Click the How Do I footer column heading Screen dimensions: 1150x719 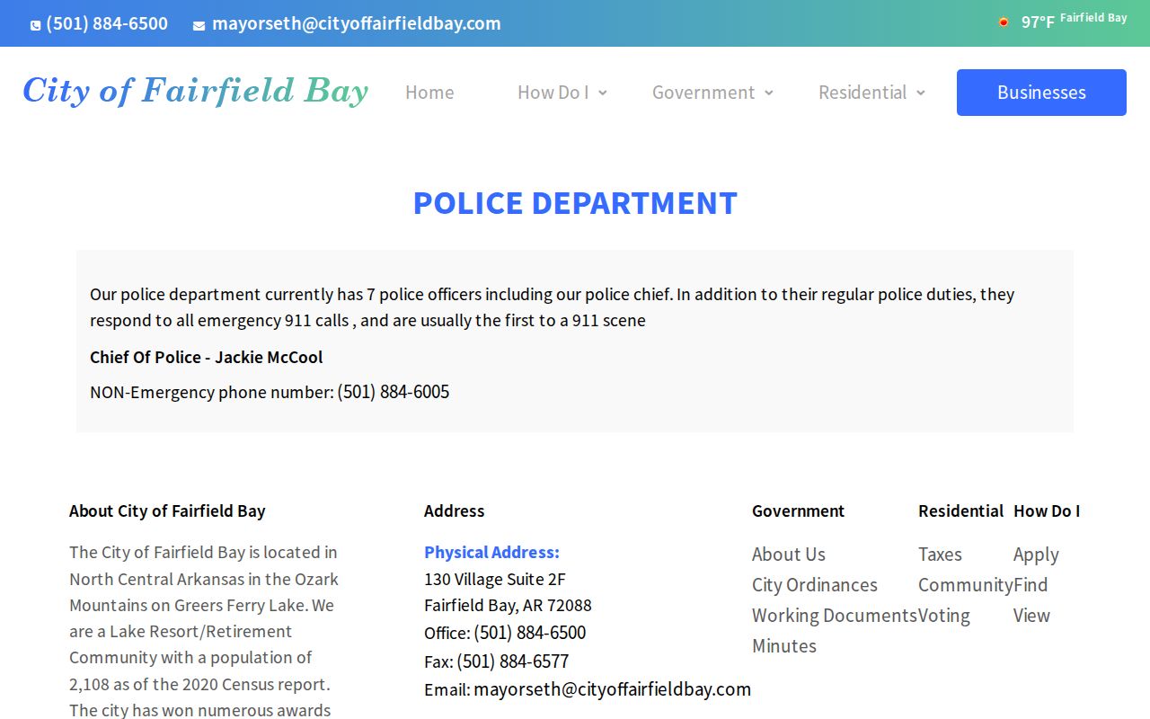[x=1047, y=510]
